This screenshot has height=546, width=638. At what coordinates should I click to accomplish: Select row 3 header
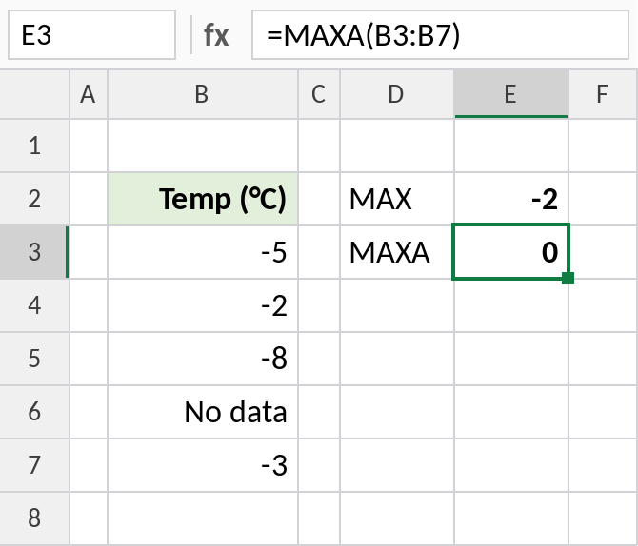[34, 252]
